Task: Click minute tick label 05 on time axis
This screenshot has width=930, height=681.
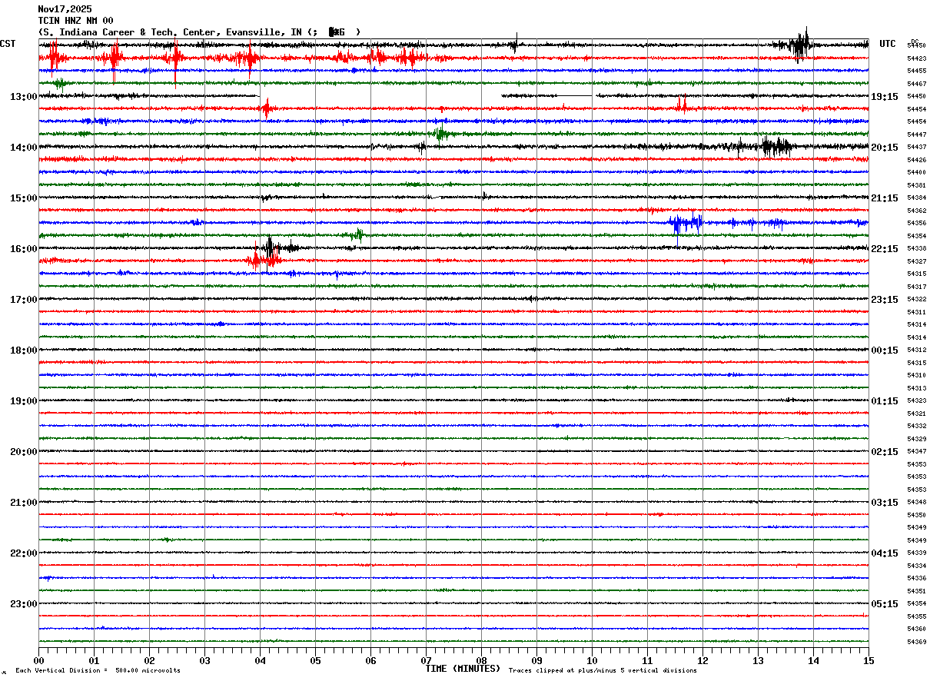Action: 315,660
